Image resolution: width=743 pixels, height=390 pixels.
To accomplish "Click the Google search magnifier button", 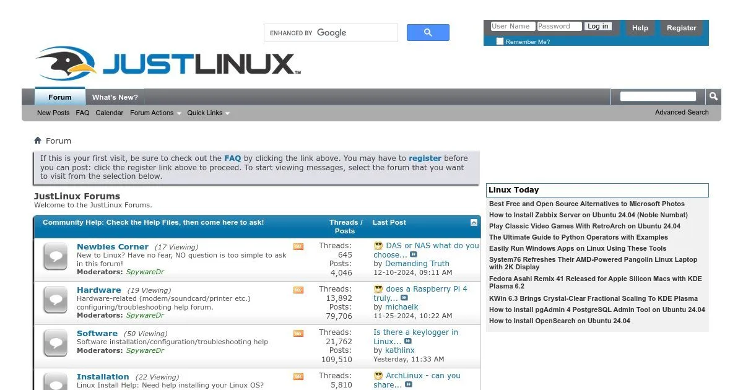I will 428,33.
